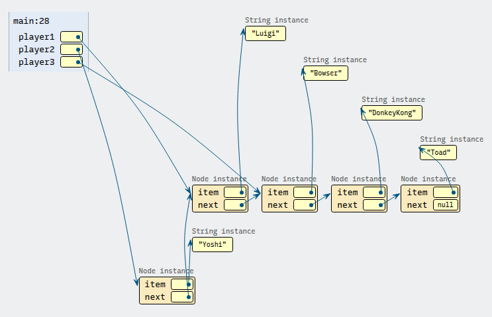Click the "Toad" string value box

pos(438,152)
